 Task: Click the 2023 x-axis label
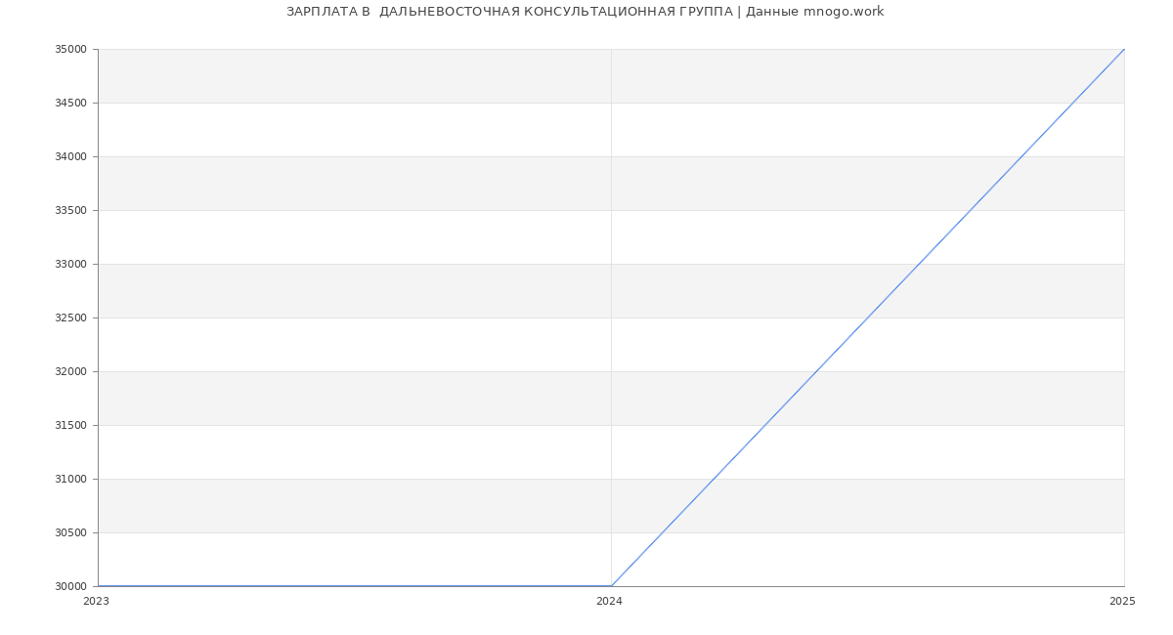[96, 601]
